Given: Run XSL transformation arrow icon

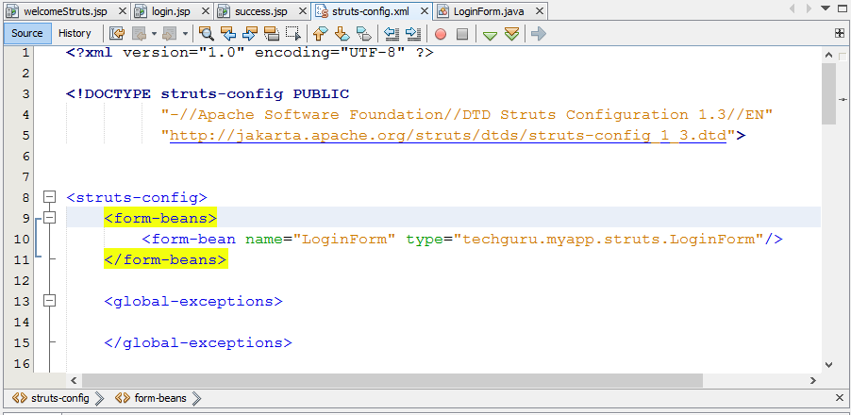Looking at the screenshot, I should [x=539, y=34].
